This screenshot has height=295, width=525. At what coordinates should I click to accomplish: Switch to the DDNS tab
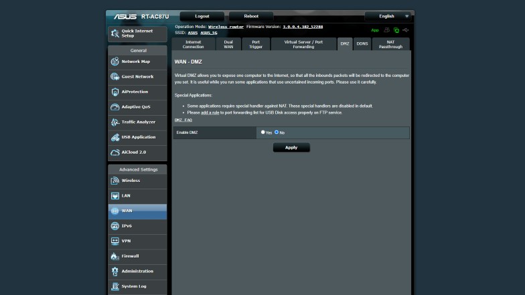362,44
